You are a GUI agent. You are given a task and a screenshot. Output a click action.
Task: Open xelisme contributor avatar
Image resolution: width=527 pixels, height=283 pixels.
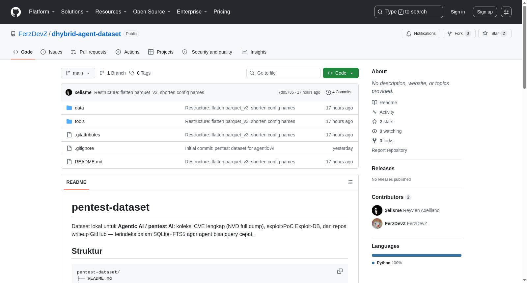point(377,210)
